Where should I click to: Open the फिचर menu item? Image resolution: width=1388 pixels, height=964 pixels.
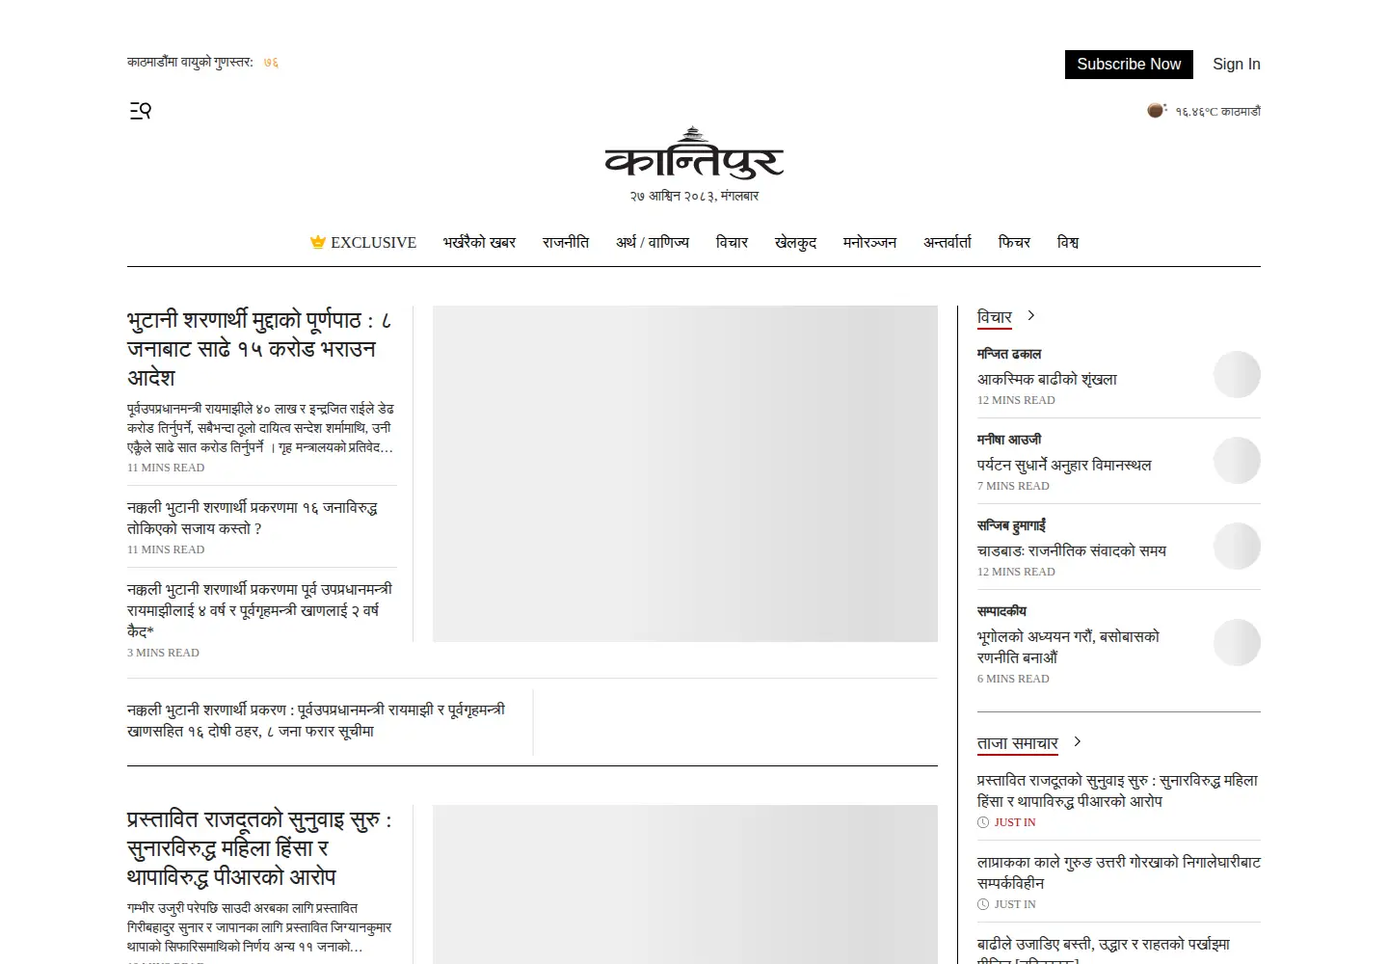1014,243
